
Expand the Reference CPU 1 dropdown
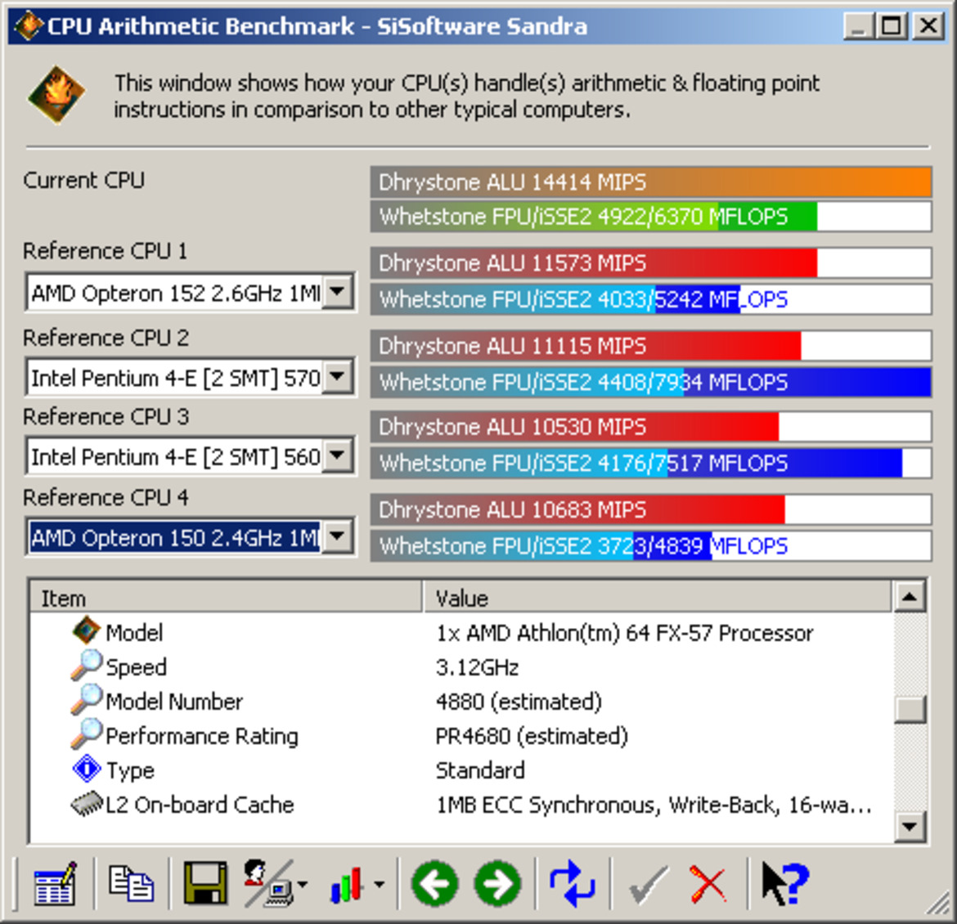338,293
